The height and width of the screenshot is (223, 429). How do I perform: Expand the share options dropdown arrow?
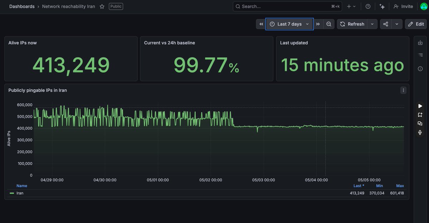pos(397,24)
